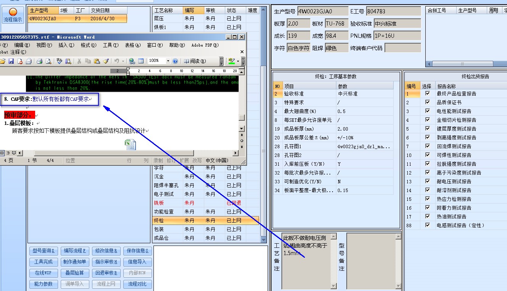Click the Word horizontal scrollbar right arrow
Viewport: 507px width, 291px height.
[236, 153]
